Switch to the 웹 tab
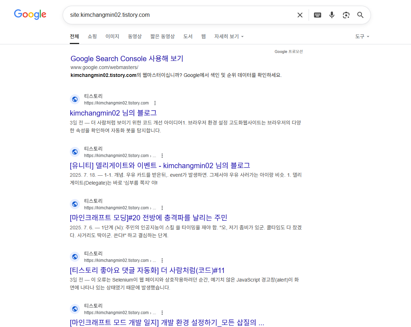 [203, 36]
